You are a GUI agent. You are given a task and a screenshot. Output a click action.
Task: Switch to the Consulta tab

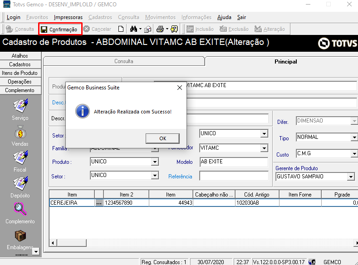point(124,61)
